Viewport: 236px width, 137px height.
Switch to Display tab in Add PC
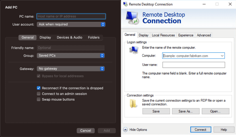(45, 37)
